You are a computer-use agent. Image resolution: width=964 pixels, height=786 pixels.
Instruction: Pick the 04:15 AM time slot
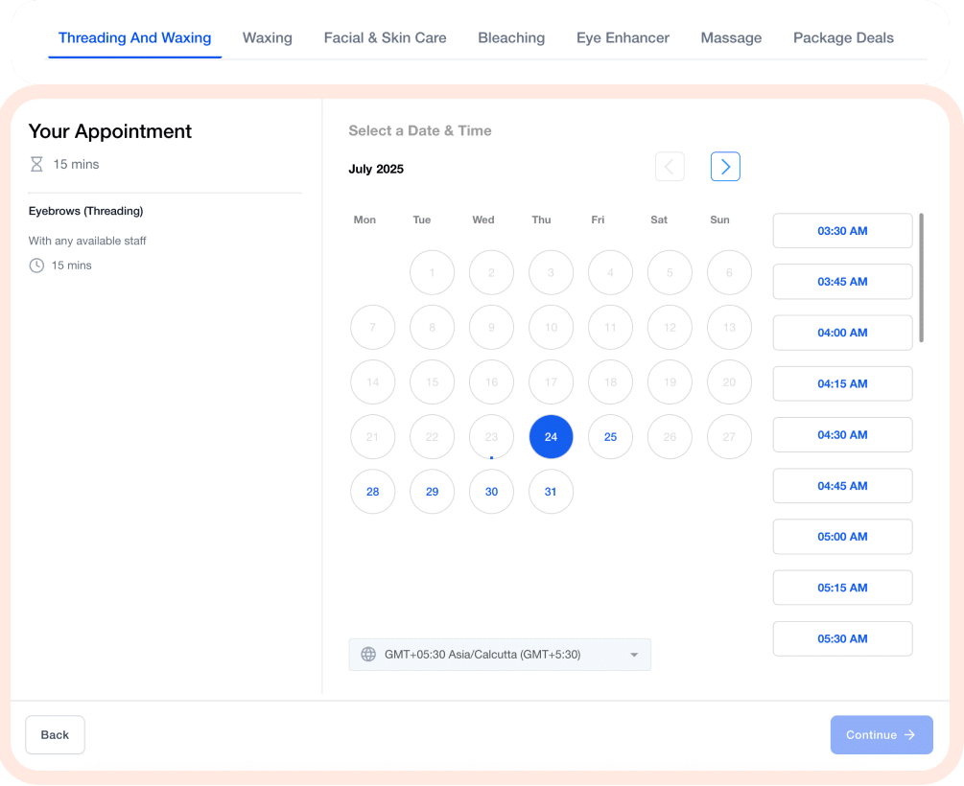pyautogui.click(x=842, y=383)
